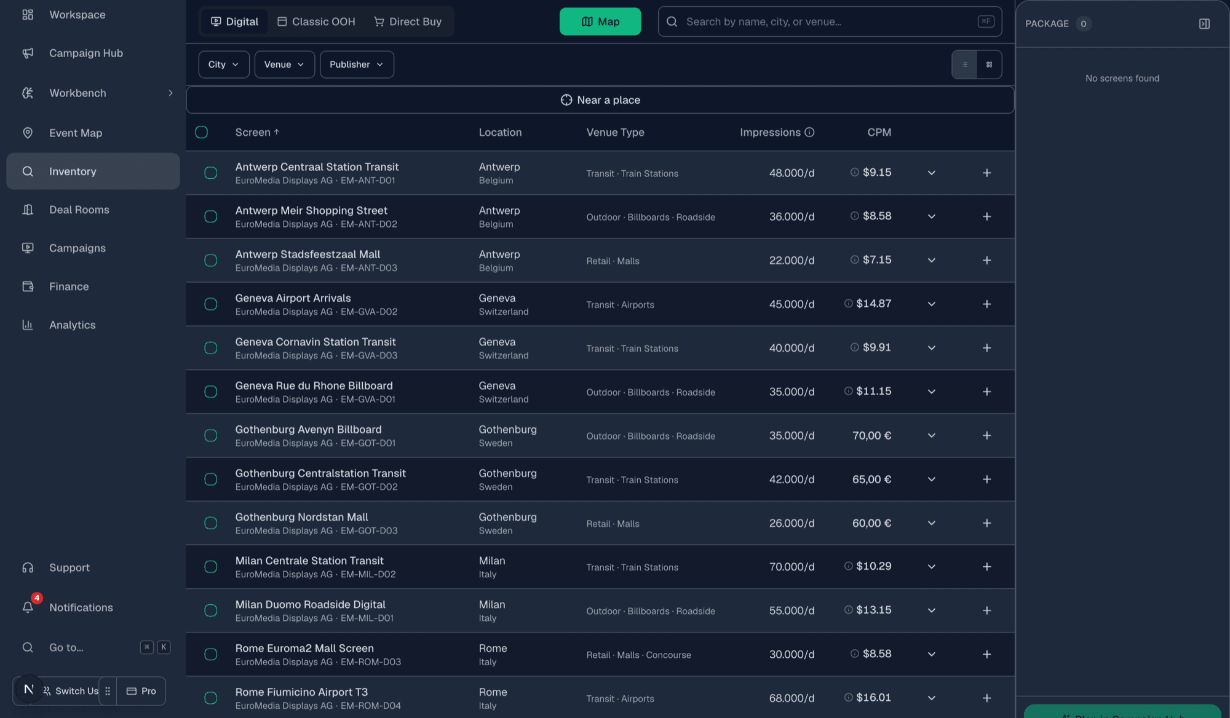Expand Geneva Rue du Rhone Billboard row

tap(931, 392)
